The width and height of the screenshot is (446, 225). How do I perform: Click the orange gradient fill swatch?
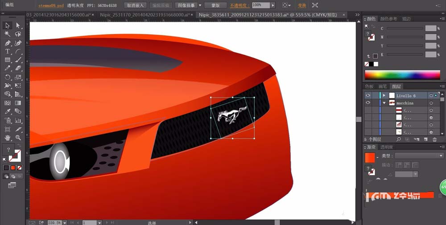tap(370, 158)
